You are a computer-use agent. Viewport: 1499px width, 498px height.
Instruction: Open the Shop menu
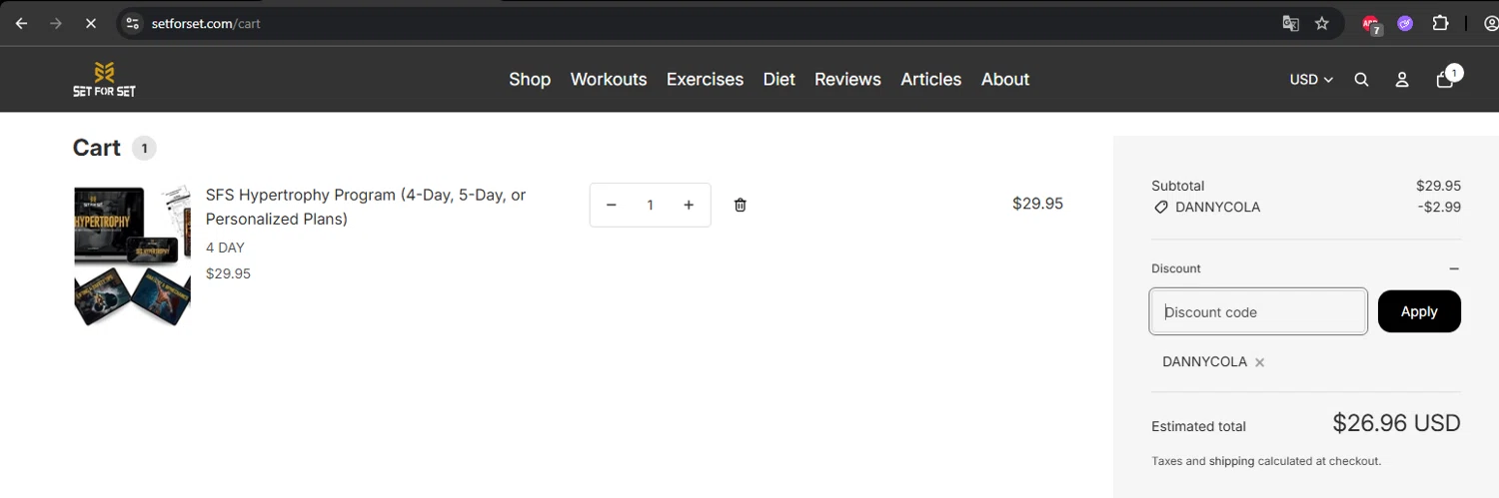[x=530, y=79]
